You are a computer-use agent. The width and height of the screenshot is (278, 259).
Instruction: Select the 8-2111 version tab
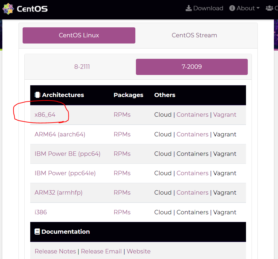[x=82, y=67]
